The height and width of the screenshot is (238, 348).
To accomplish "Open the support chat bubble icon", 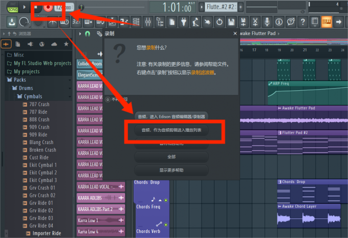I will 291,22.
